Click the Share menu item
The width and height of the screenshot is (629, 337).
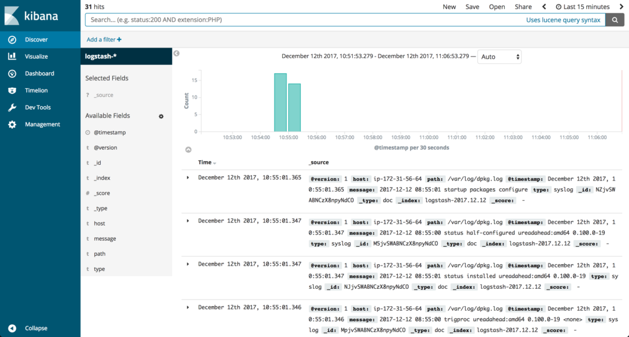pos(523,7)
